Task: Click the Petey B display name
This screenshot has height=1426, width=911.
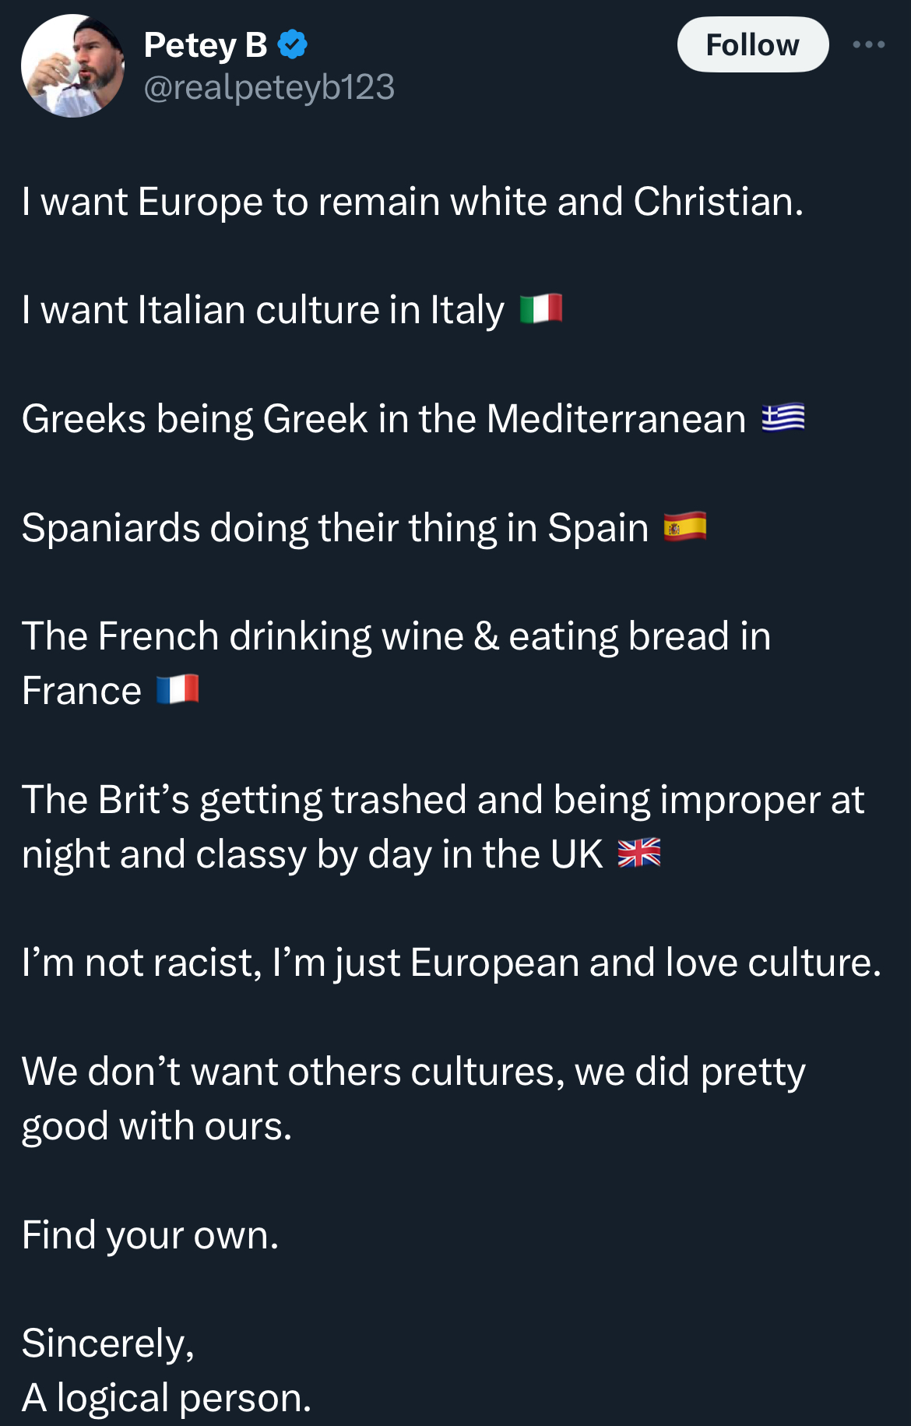Action: click(206, 45)
